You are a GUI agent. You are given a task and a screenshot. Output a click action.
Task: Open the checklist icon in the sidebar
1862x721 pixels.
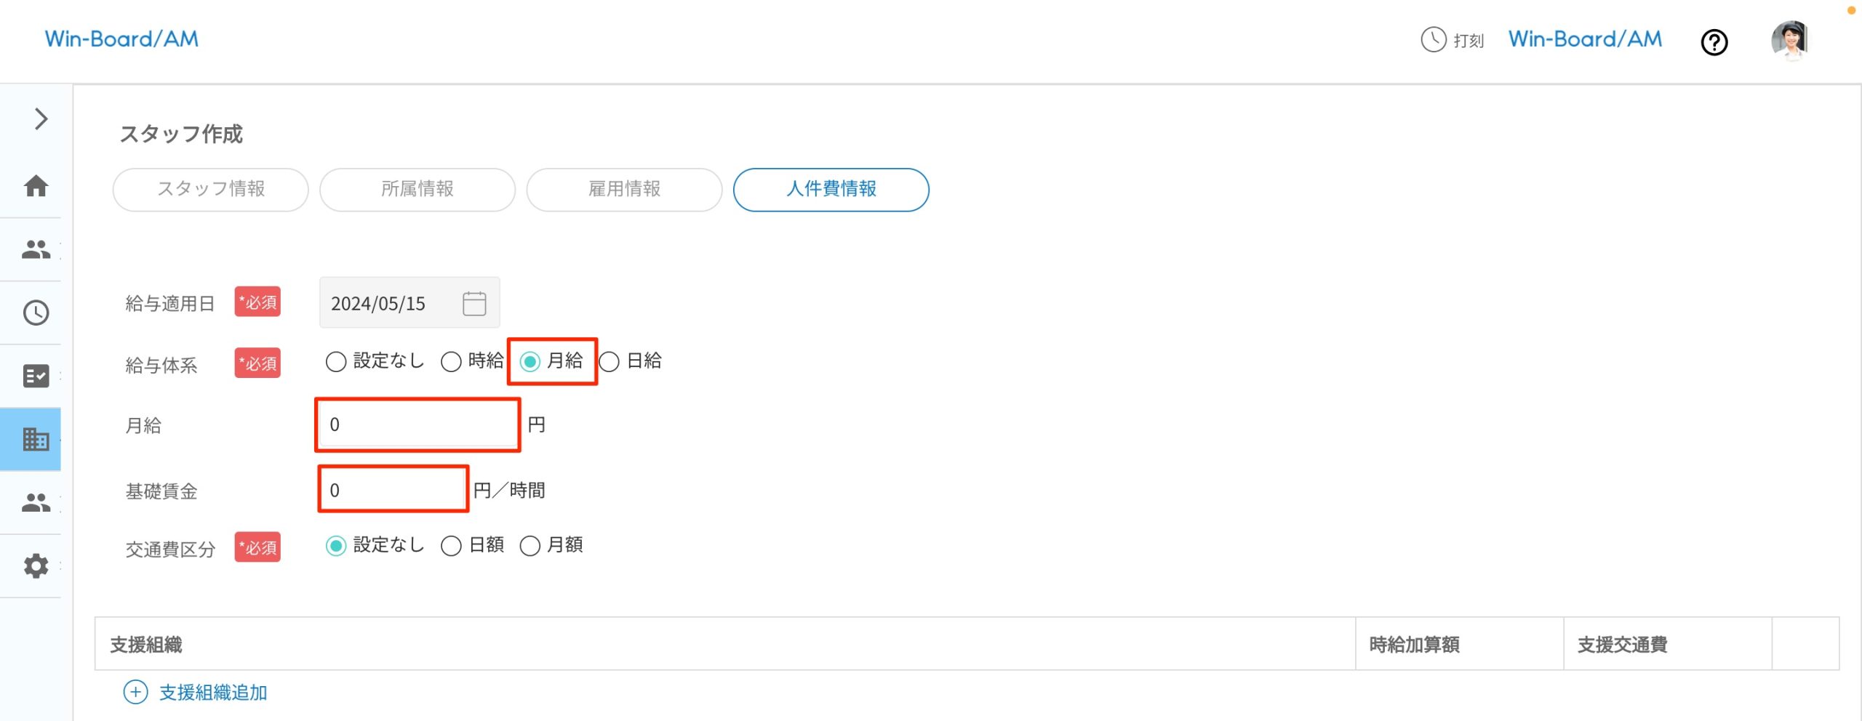36,376
